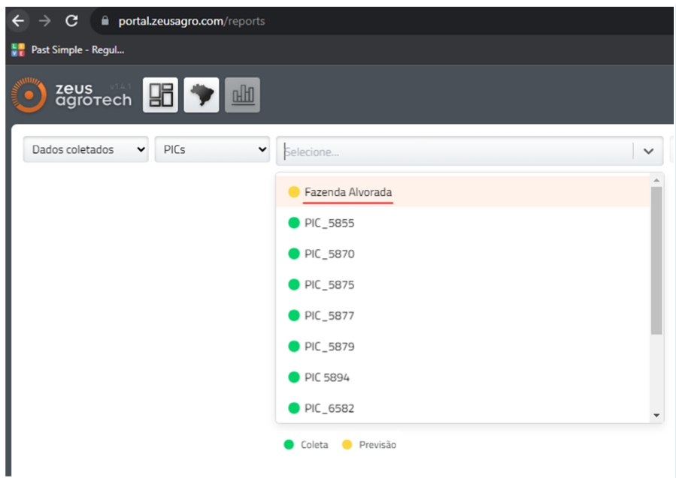Toggle the Coleta legend item

point(306,445)
